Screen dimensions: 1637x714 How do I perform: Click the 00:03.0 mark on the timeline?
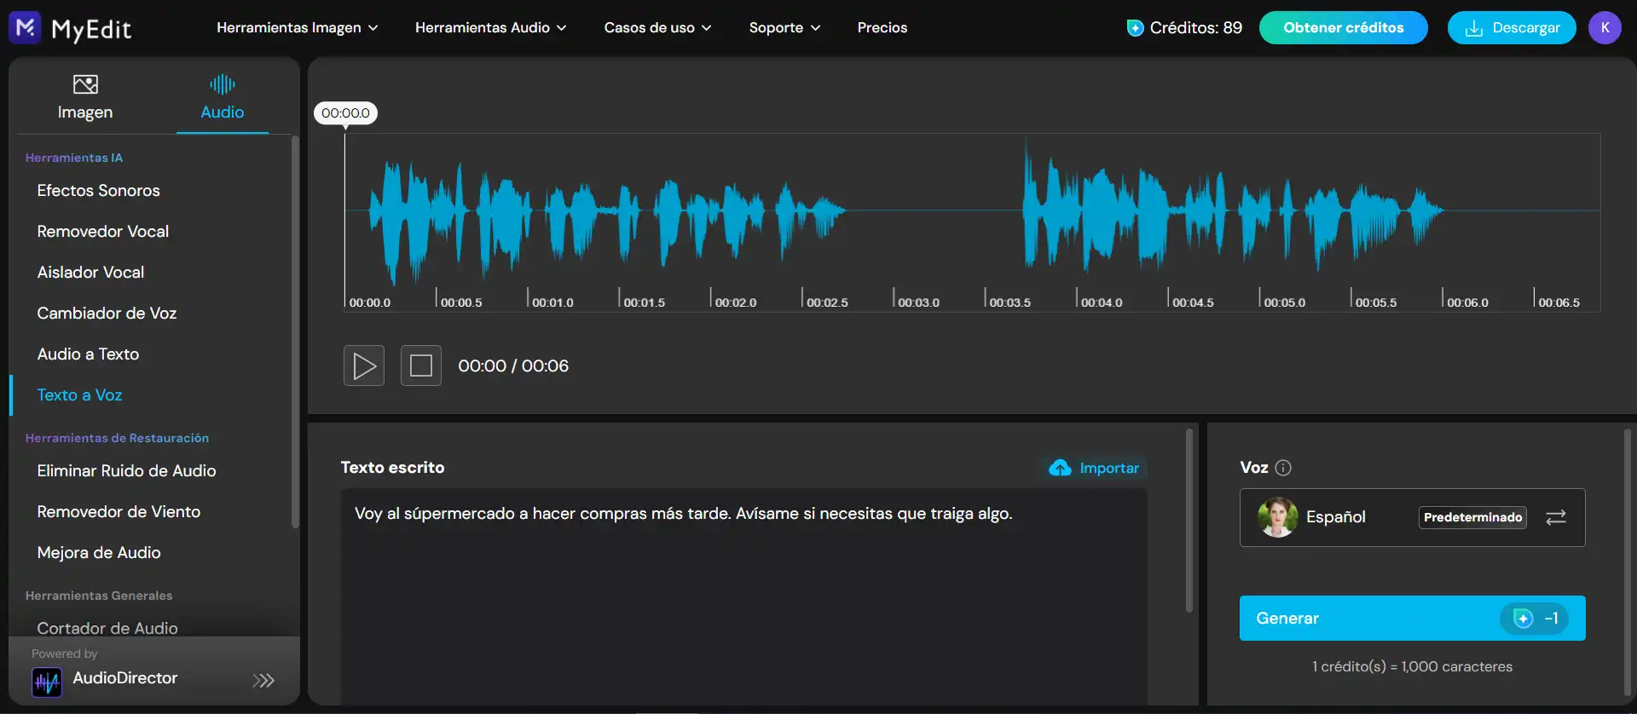918,302
